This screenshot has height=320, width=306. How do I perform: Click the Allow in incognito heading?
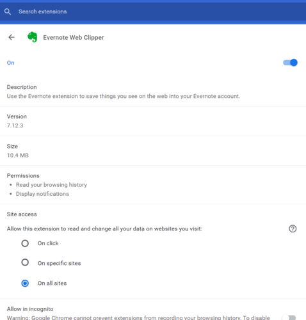pos(30,309)
